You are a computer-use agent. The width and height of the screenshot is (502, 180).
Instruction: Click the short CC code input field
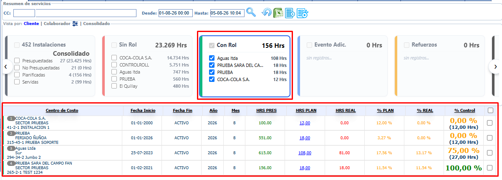(24, 13)
